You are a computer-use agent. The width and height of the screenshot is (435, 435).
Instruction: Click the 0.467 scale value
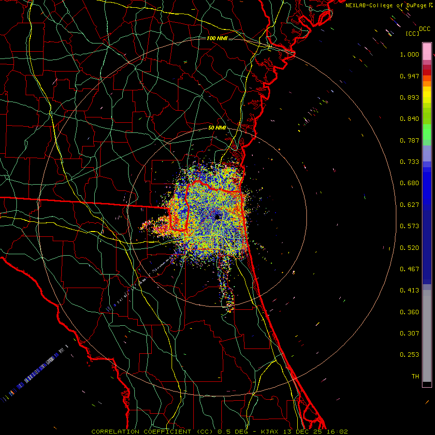[x=409, y=269]
